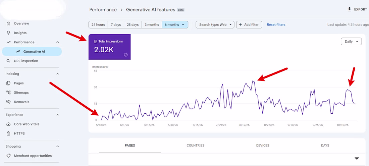
Task: Open Pages under Indexing
Action: coord(19,83)
